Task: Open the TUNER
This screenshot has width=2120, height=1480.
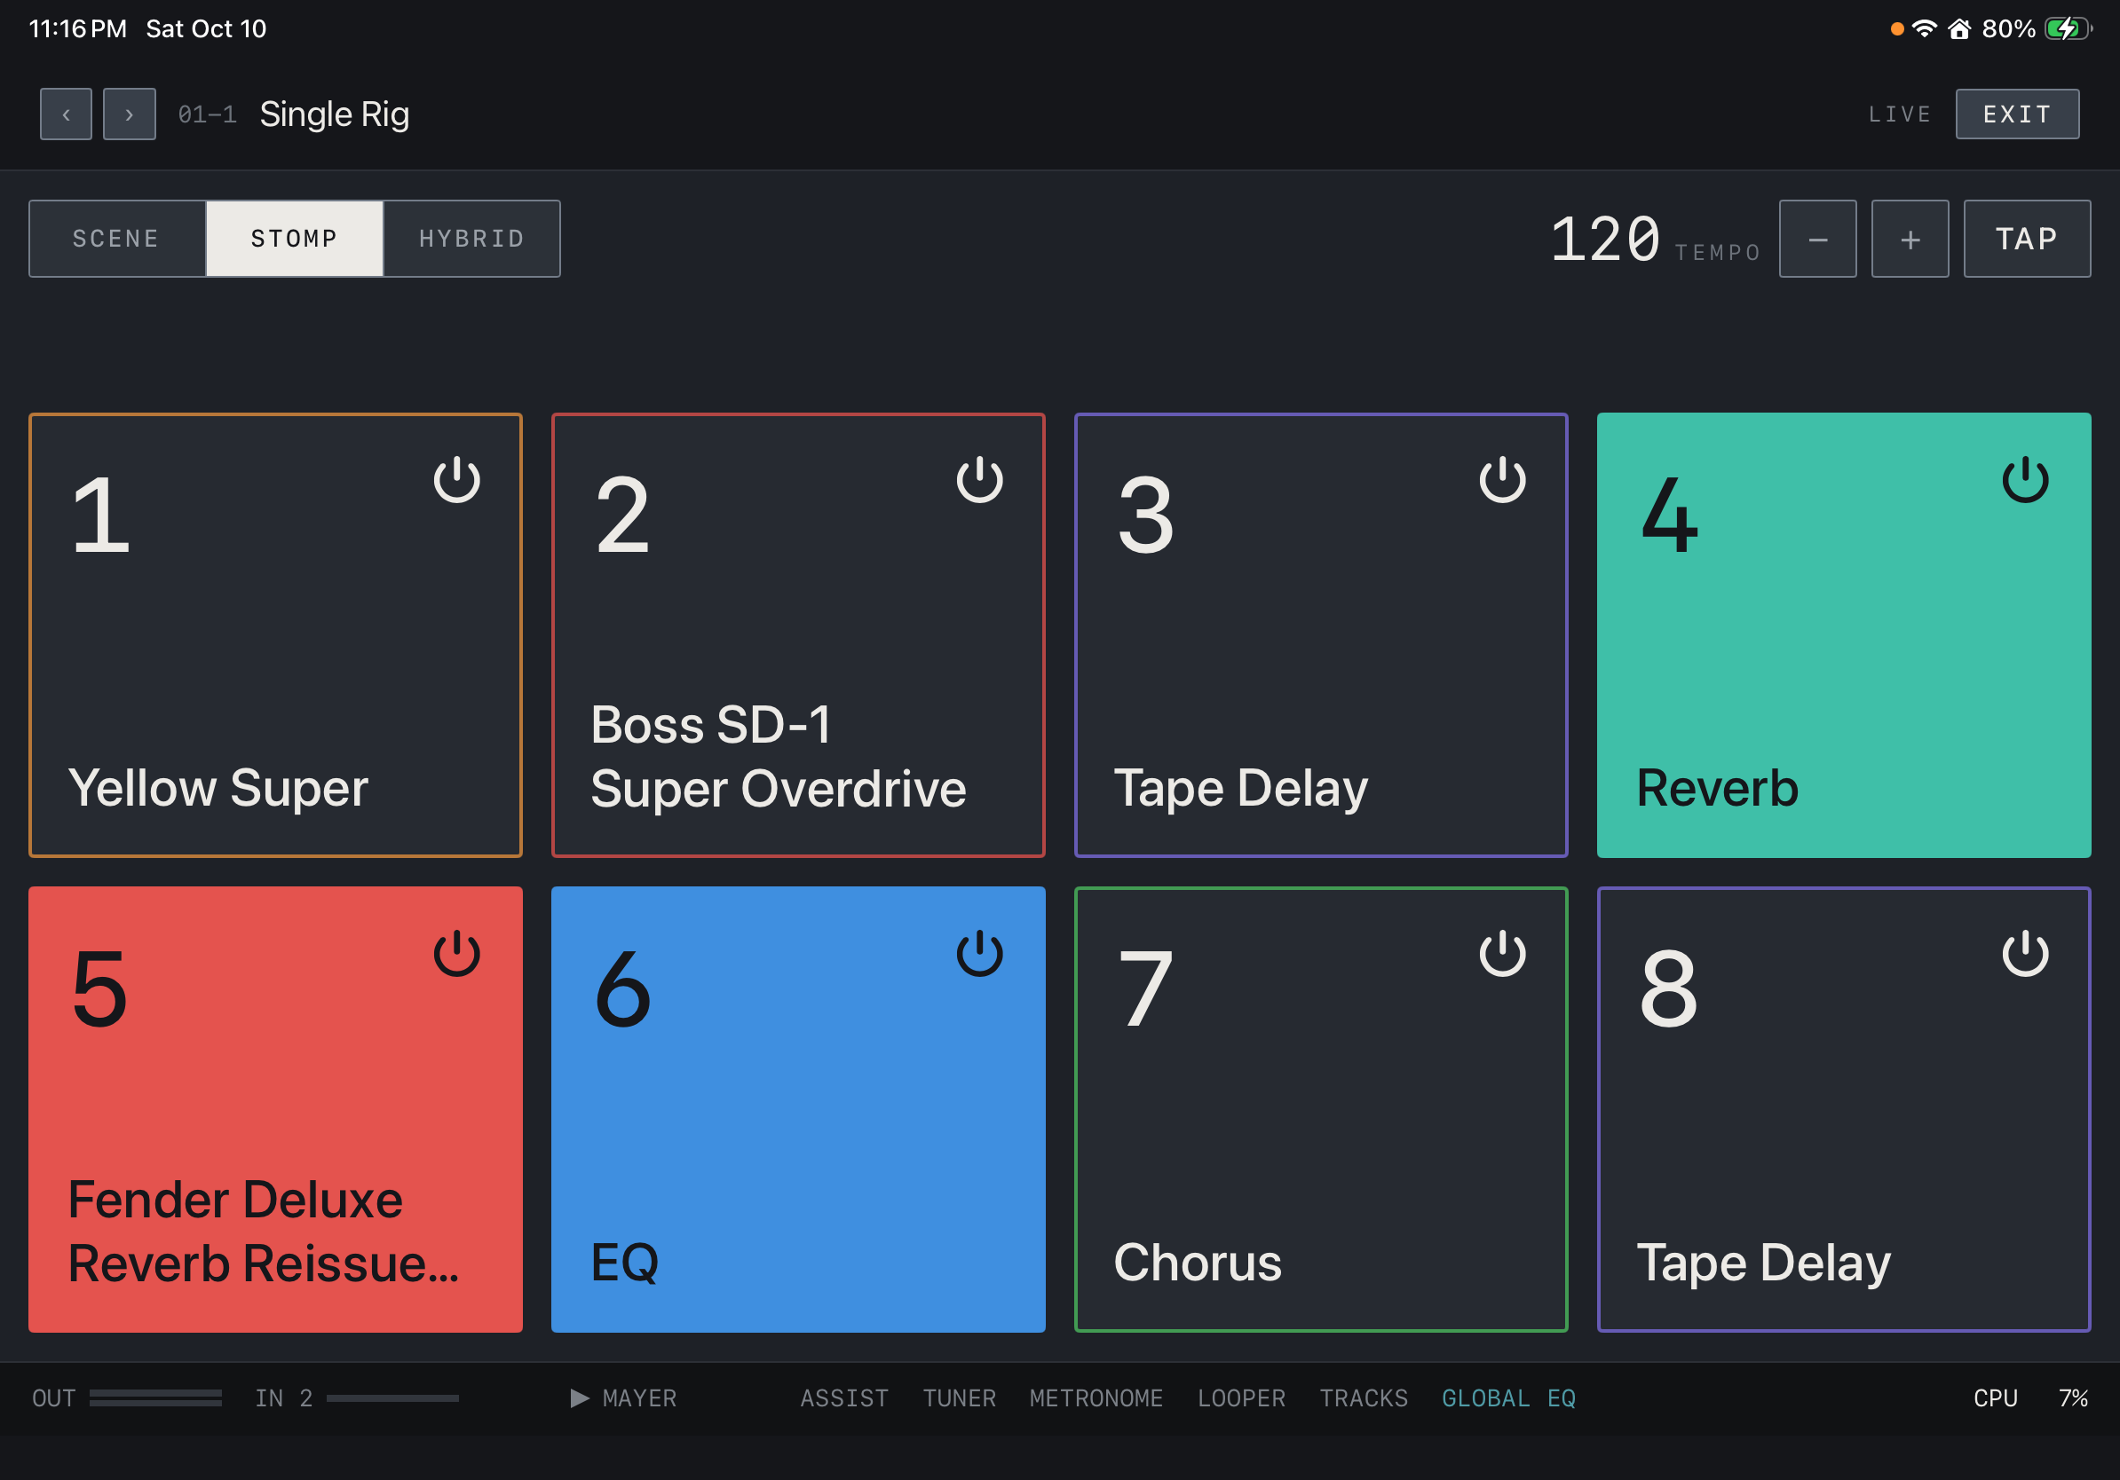Action: click(960, 1397)
